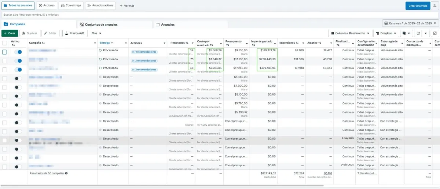
Task: Click the Crear una vista button
Action: click(418, 6)
